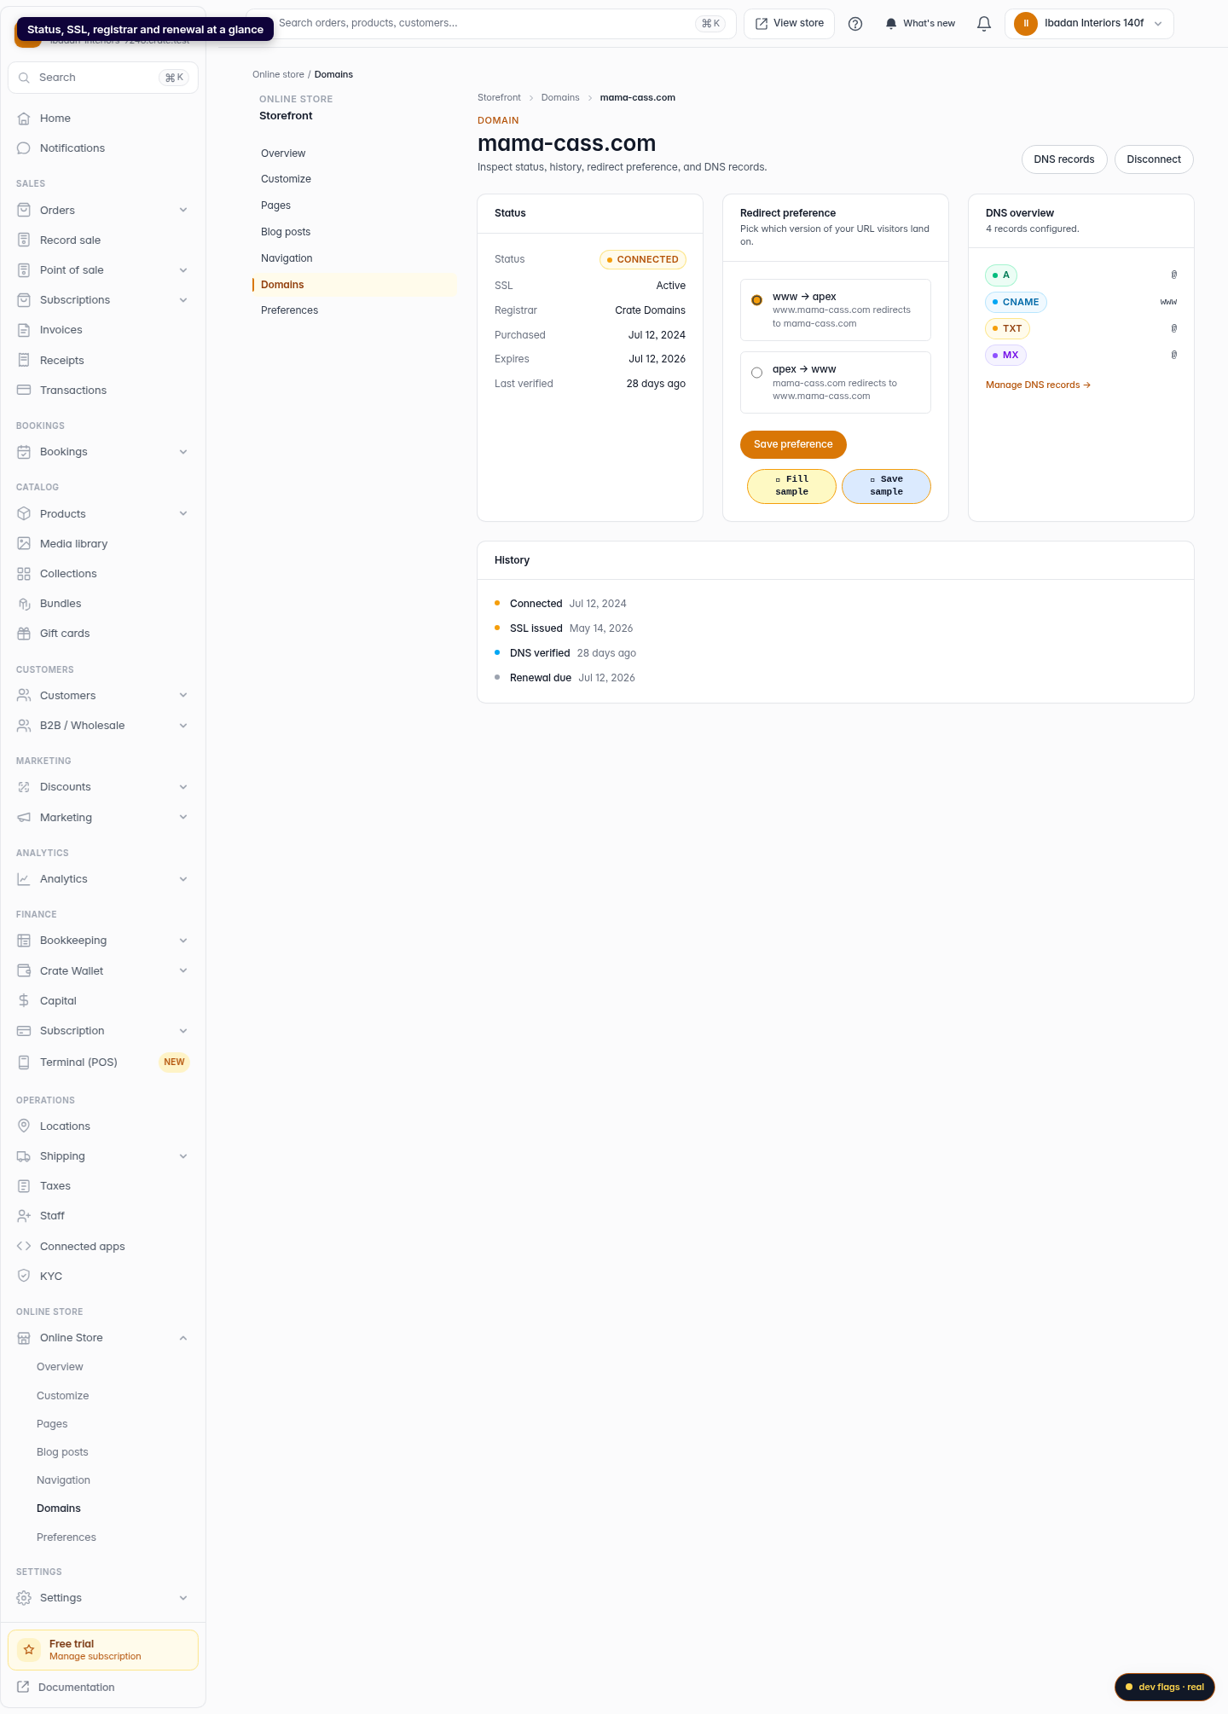Click the search magnifier icon in sidebar

(x=24, y=78)
